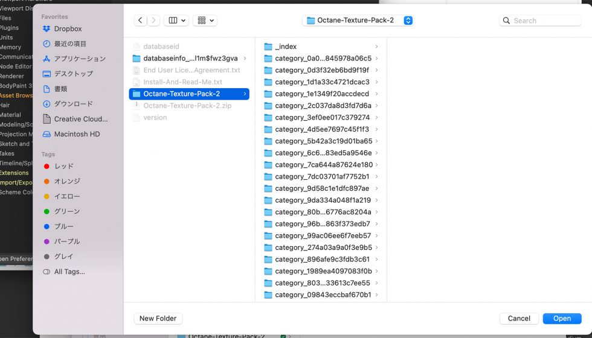This screenshot has height=338, width=592.
Task: Filter by the green tag
Action: (x=47, y=211)
